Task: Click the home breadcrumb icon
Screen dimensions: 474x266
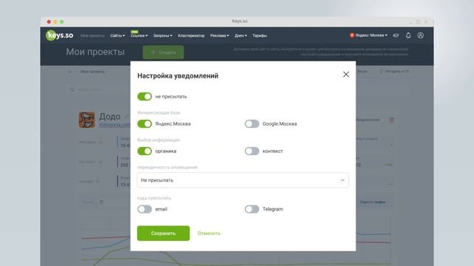Action: click(70, 72)
